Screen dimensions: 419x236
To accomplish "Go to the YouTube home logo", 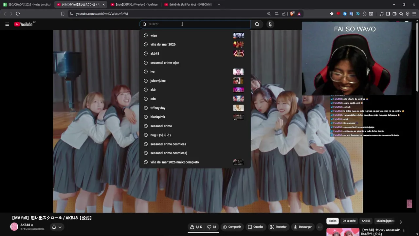I will tap(24, 24).
